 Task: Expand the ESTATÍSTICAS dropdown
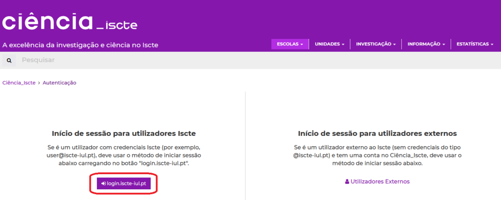tap(474, 44)
